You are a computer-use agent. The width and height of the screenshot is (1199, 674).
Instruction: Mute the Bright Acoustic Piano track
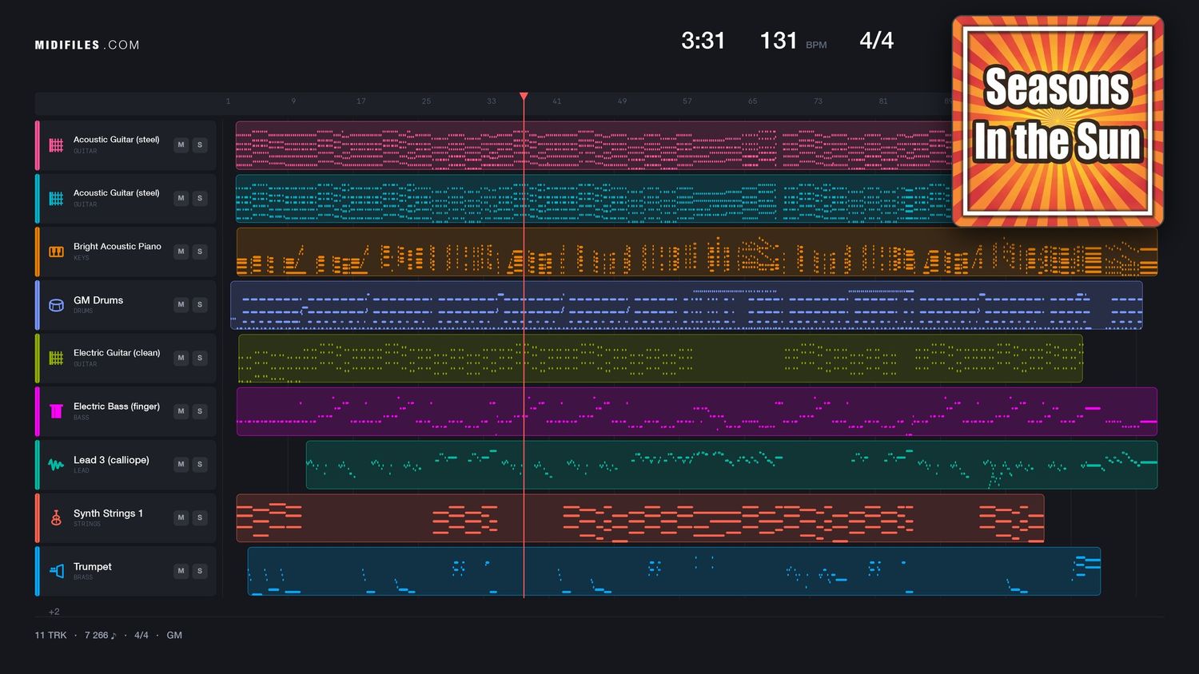click(181, 252)
